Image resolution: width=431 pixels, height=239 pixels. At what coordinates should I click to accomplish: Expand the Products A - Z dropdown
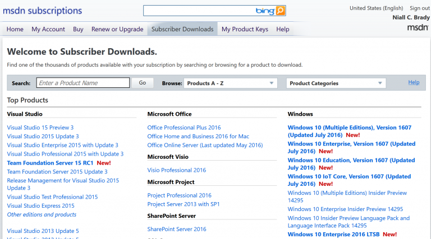(231, 83)
